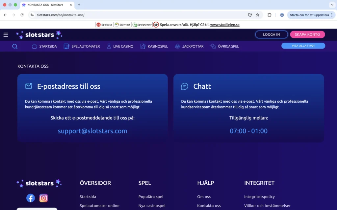Go to Live Casino category

point(120,46)
